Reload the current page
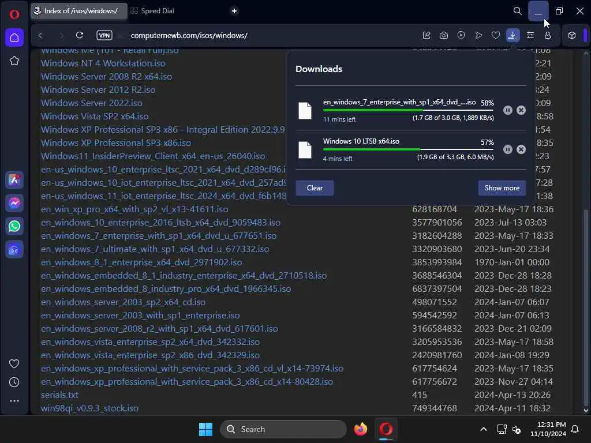Screen dimensions: 591x443 pyautogui.click(x=80, y=35)
